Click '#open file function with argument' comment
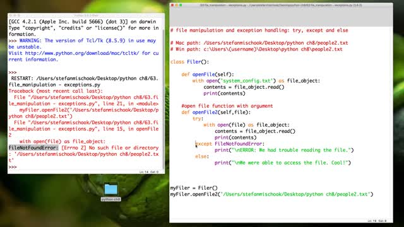The image size is (404, 227). pos(227,106)
